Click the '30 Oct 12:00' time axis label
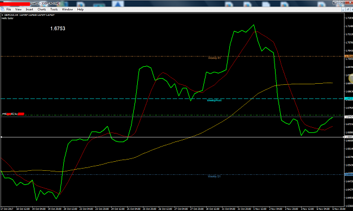This screenshot has width=353, height=211. [212, 209]
